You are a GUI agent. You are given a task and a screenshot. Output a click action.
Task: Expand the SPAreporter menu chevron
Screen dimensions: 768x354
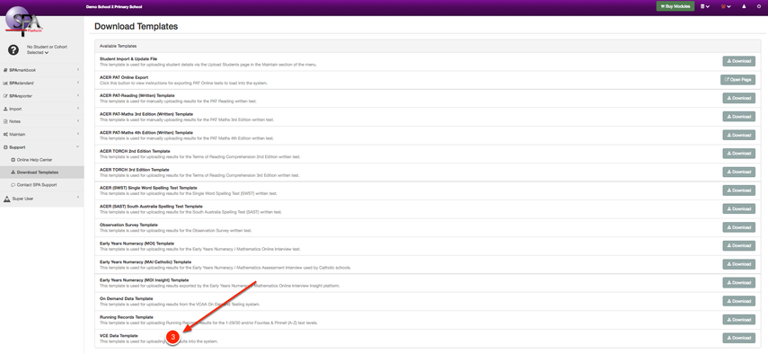coord(78,95)
